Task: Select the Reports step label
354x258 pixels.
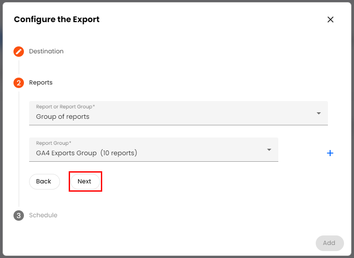Action: click(x=41, y=83)
